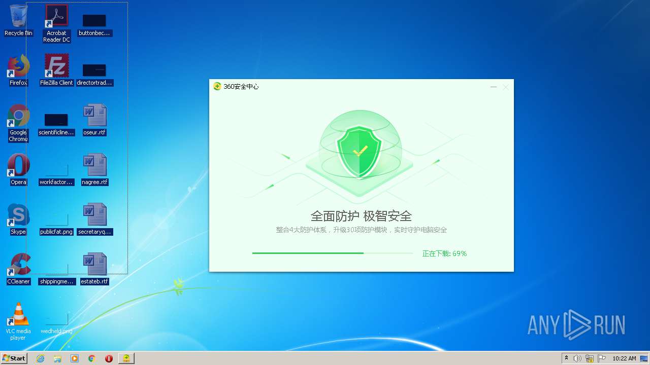This screenshot has height=365, width=650.
Task: Open Chrome from the taskbar
Action: pos(92,358)
